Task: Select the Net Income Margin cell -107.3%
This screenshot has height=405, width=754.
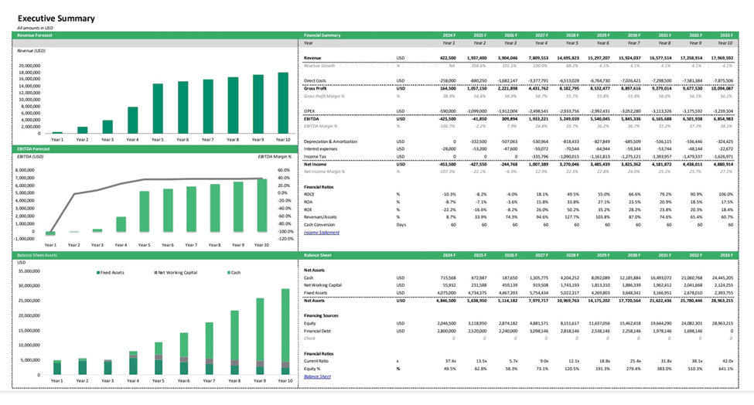Action: pos(448,172)
